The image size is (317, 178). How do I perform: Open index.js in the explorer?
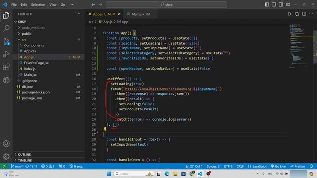[x=30, y=69]
